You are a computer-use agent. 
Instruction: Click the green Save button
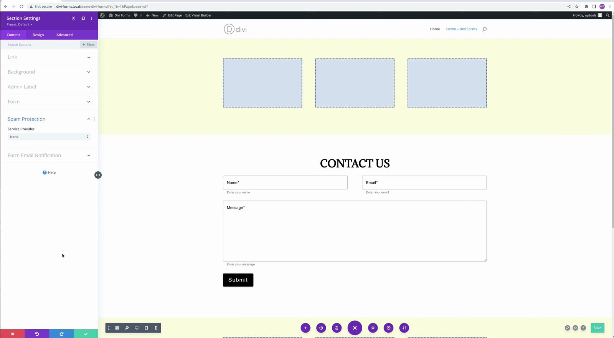coord(597,328)
